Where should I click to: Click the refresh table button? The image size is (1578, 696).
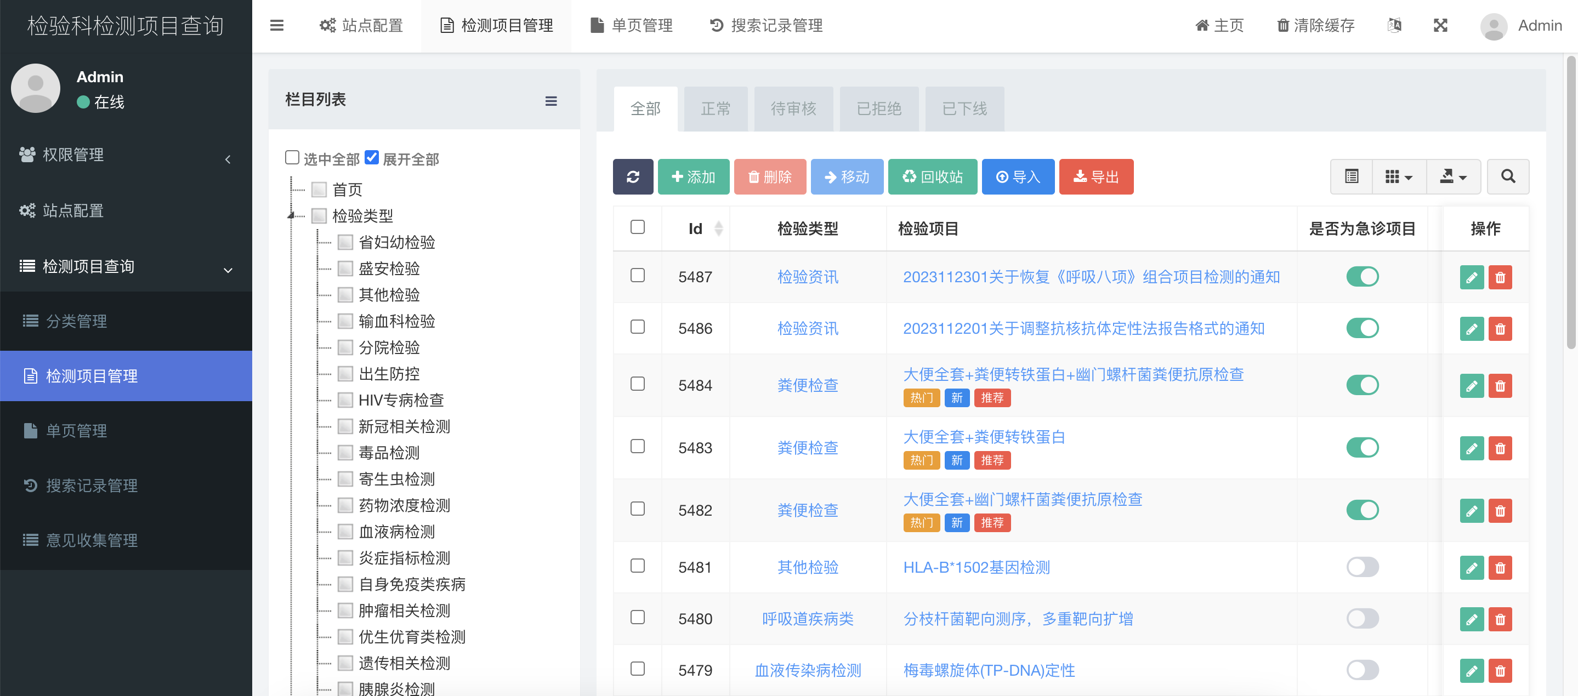click(x=633, y=177)
